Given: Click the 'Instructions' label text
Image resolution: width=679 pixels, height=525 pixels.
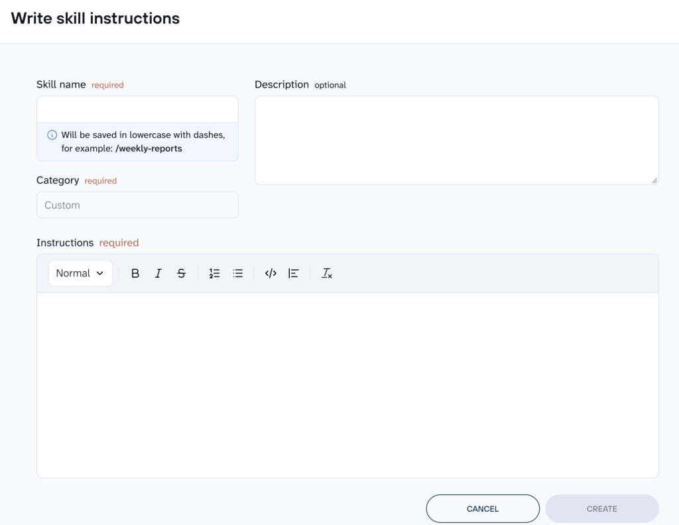Looking at the screenshot, I should 65,243.
